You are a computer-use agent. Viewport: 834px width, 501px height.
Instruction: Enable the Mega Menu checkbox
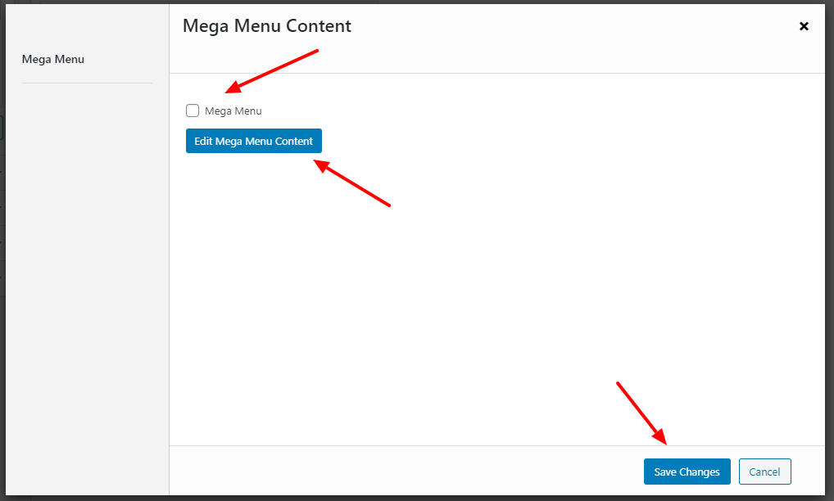[193, 111]
